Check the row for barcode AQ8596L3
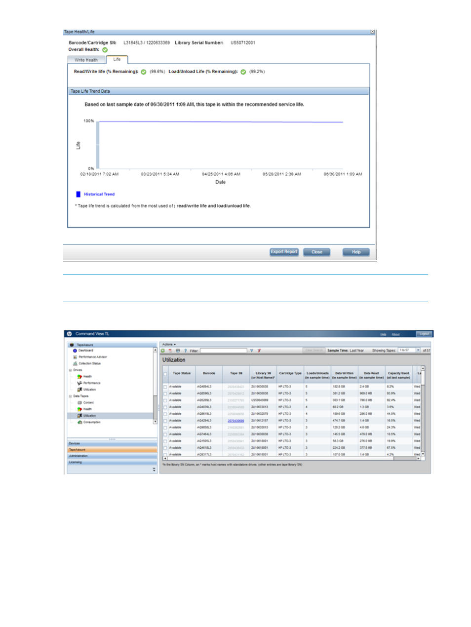 click(165, 394)
